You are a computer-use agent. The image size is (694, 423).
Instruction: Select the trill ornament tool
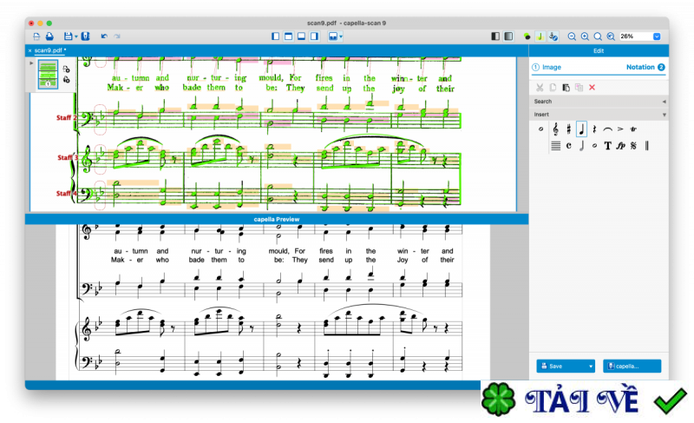pyautogui.click(x=634, y=129)
